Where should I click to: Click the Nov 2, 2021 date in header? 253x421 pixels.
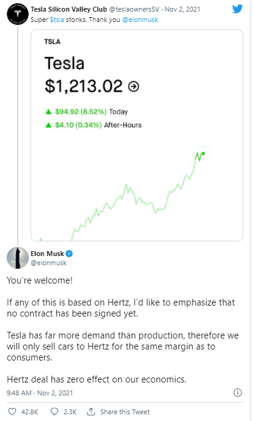point(182,9)
